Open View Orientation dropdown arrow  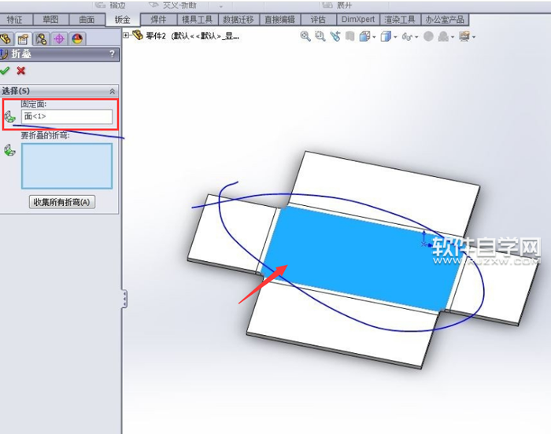(374, 37)
